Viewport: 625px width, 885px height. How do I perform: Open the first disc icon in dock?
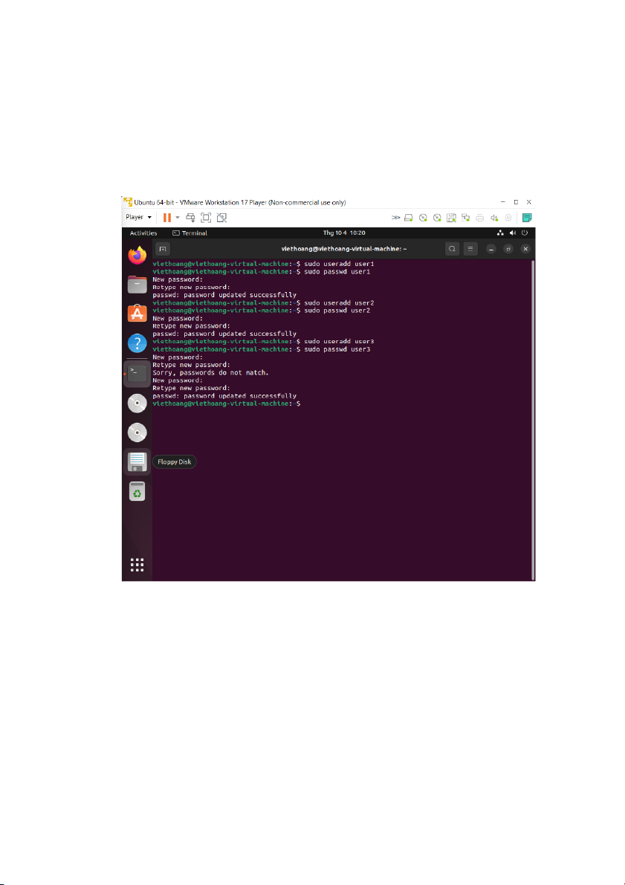click(x=137, y=403)
